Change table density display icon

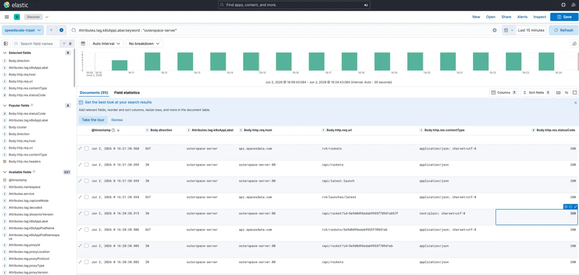coord(558,93)
